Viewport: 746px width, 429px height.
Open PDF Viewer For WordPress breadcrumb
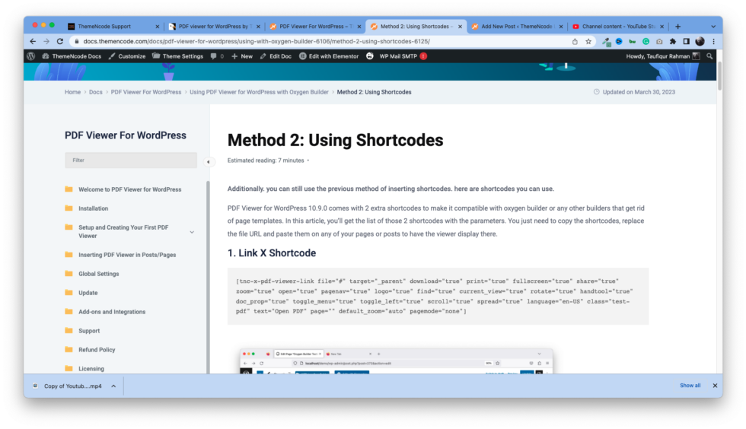[146, 92]
